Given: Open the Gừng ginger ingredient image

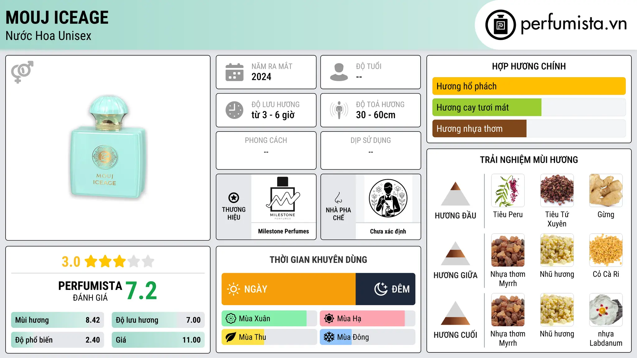Looking at the screenshot, I should (606, 190).
